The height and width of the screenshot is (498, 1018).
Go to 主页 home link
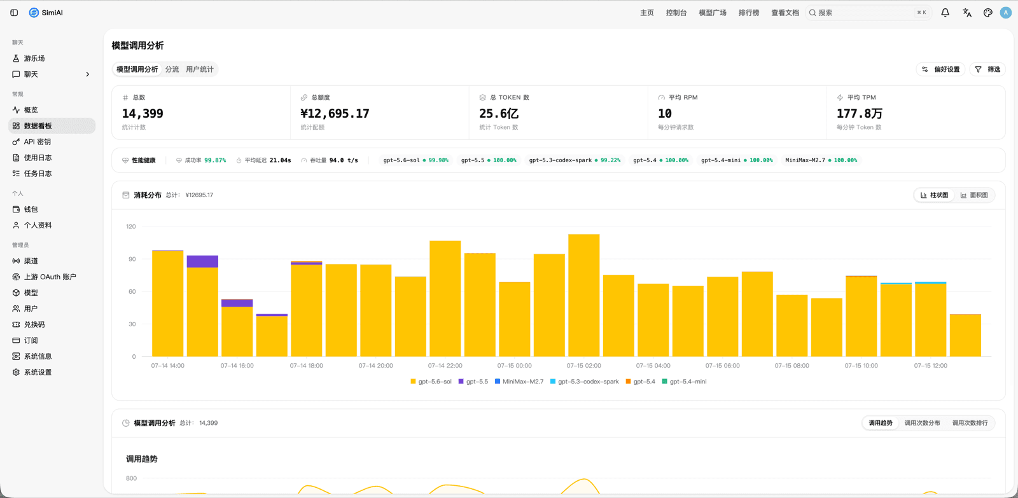point(647,13)
